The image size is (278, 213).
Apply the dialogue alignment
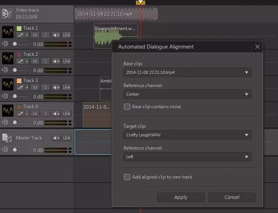pyautogui.click(x=181, y=197)
